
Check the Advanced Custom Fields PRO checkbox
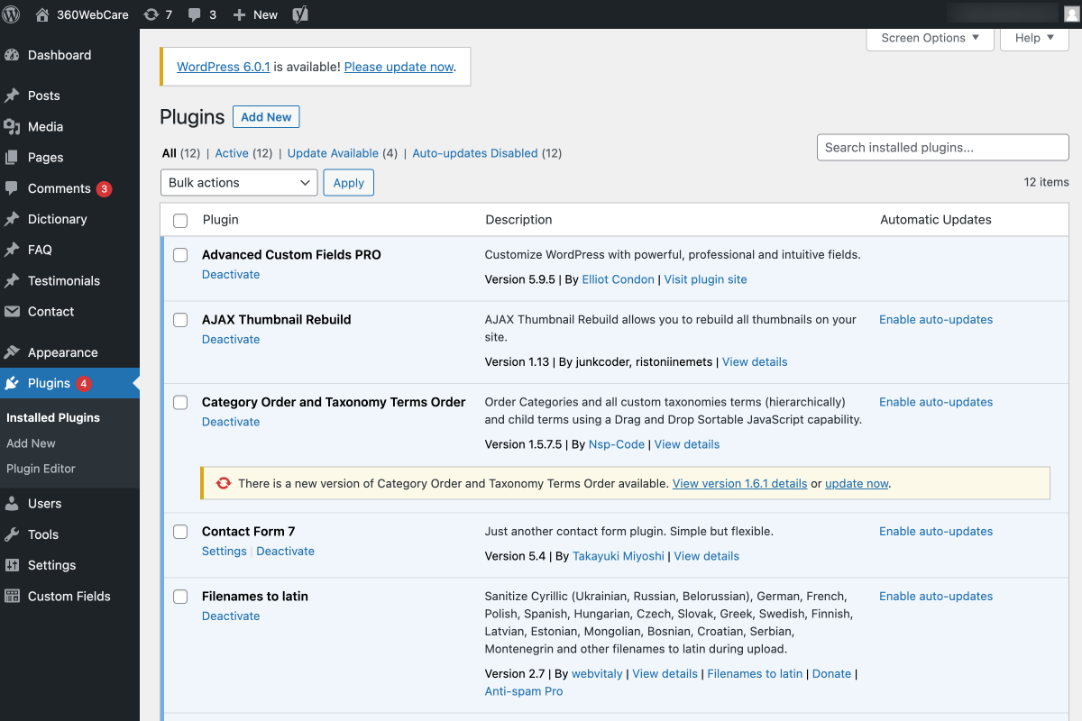coord(179,254)
